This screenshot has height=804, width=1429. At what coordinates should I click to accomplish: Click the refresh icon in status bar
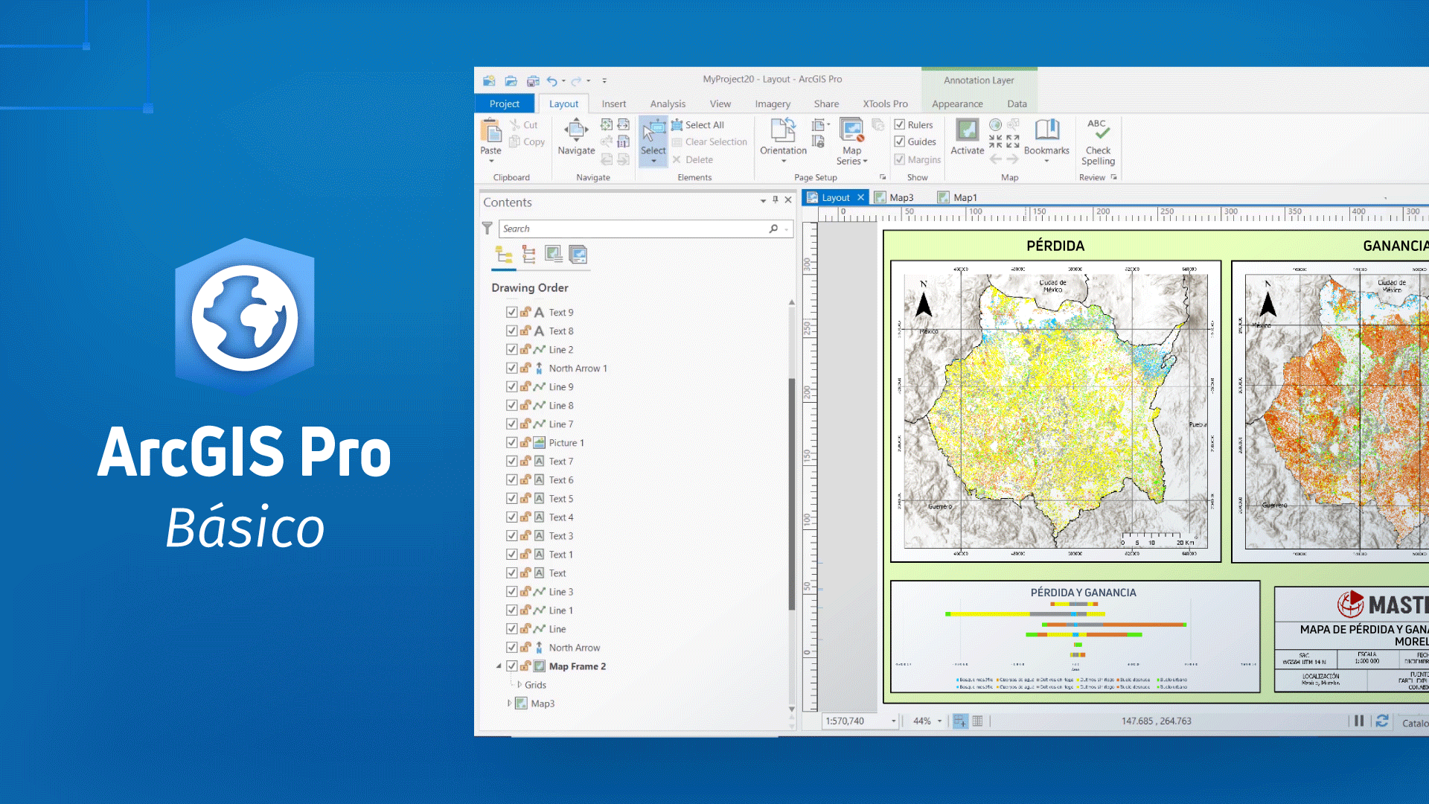pos(1382,721)
